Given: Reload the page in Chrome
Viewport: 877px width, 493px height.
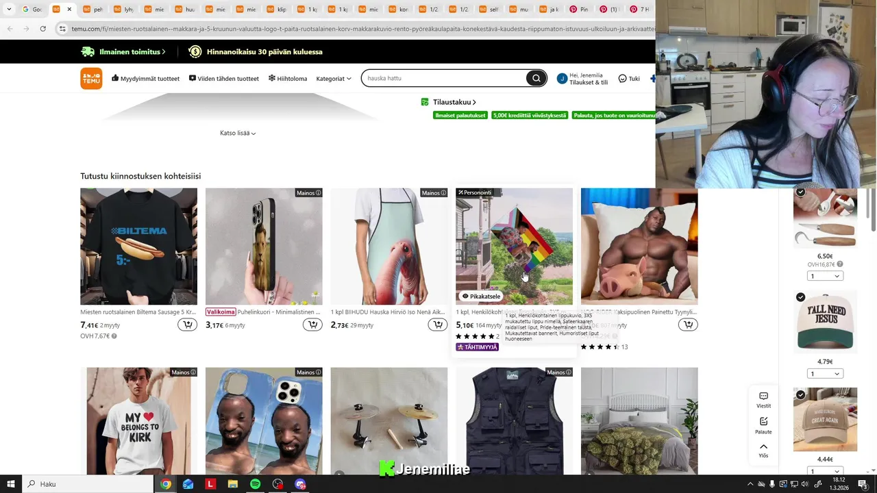Looking at the screenshot, I should coord(42,29).
